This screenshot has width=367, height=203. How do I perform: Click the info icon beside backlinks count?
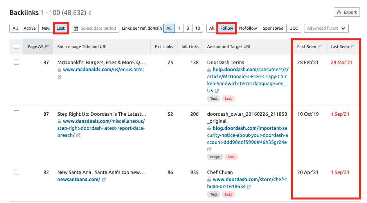pyautogui.click(x=90, y=13)
